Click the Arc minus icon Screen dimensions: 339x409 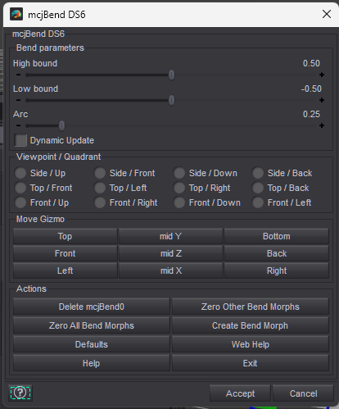tap(18, 125)
